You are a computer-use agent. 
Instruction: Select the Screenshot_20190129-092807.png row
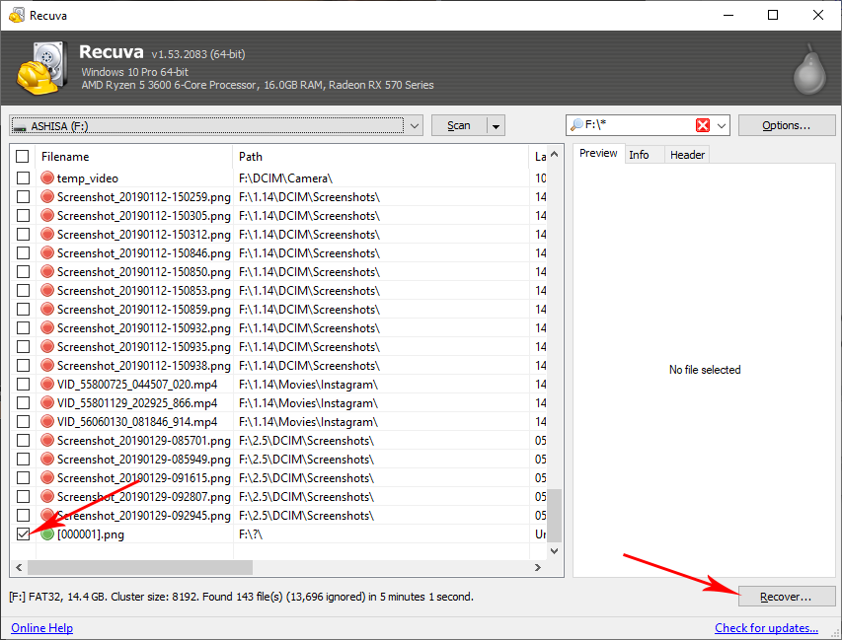pos(279,497)
